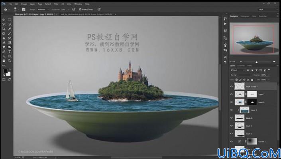Click the Navigator preview thumbnail

254,38
